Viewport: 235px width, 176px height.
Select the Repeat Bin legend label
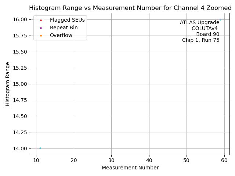pyautogui.click(x=64, y=28)
